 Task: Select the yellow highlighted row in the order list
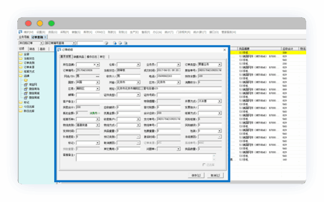click(x=268, y=53)
